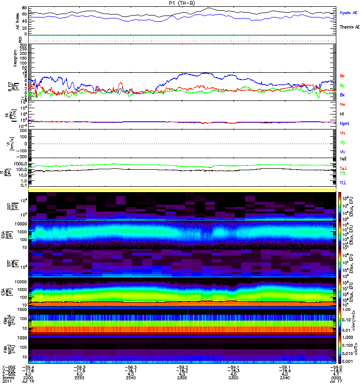Click the '0000' time tick label
The height and width of the screenshot is (388, 364).
tap(336, 378)
